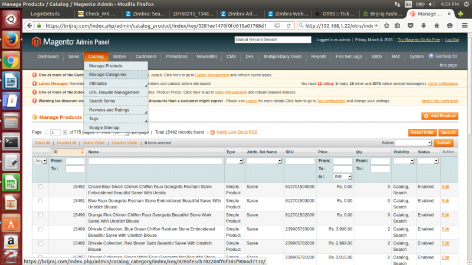Open LibreOffice Impress from dock
The image size is (472, 265).
tap(11, 203)
